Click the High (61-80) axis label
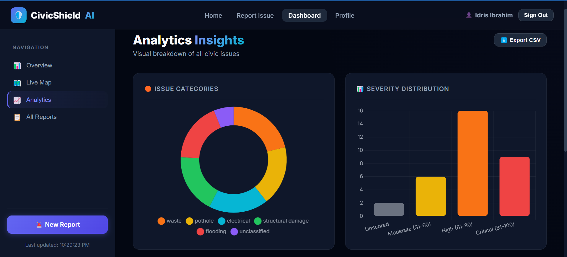This screenshot has height=257, width=567. pos(457,227)
